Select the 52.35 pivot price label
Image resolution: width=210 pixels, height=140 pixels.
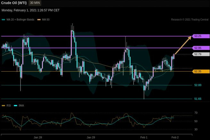201,71
